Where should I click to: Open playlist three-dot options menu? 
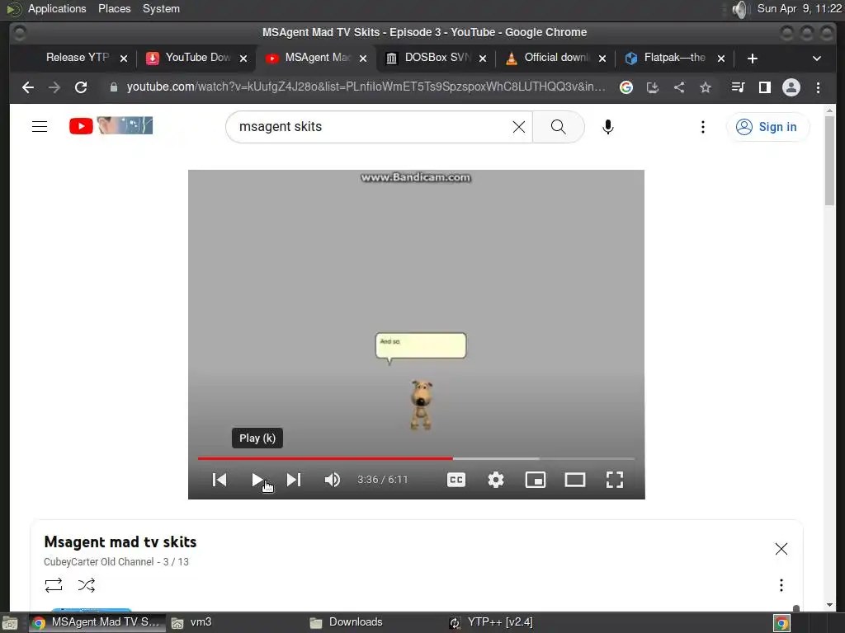coord(781,585)
